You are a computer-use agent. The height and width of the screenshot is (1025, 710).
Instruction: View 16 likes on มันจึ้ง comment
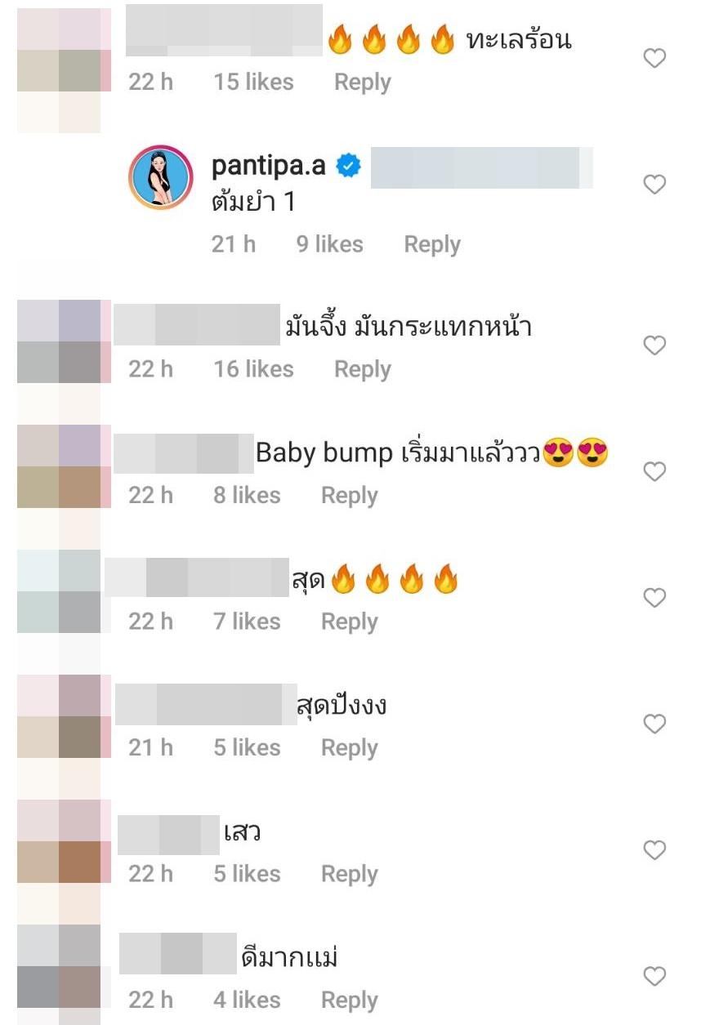pos(253,369)
